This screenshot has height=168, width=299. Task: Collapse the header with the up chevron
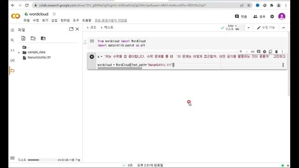[284, 28]
